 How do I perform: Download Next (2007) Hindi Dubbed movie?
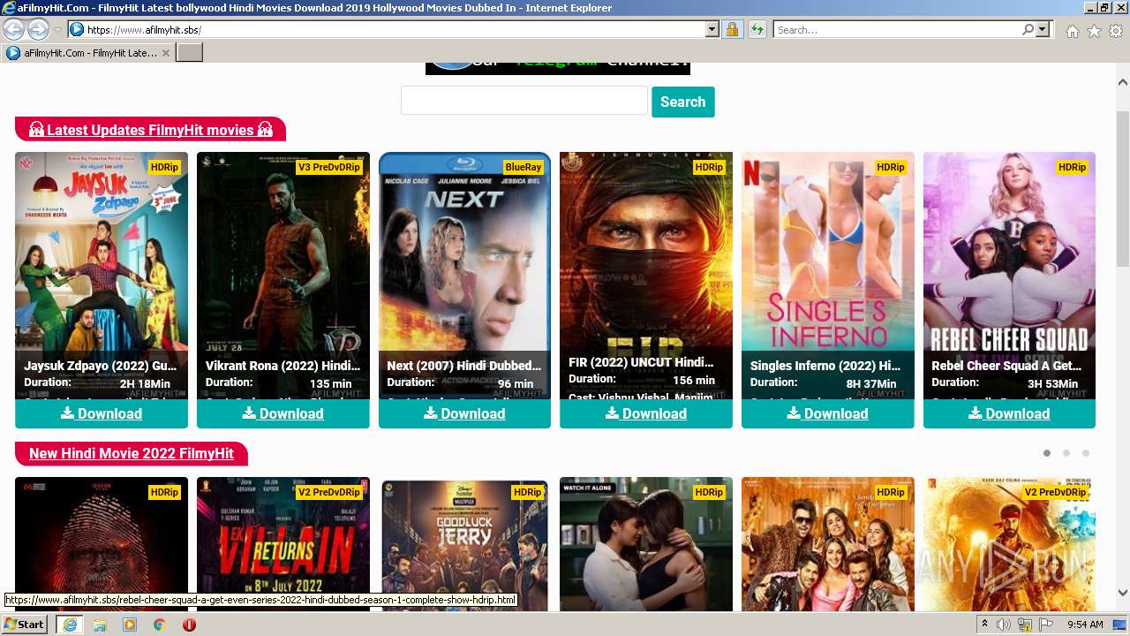click(464, 413)
